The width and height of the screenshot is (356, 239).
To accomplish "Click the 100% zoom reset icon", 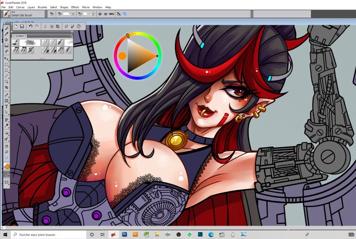I will pyautogui.click(x=111, y=14).
